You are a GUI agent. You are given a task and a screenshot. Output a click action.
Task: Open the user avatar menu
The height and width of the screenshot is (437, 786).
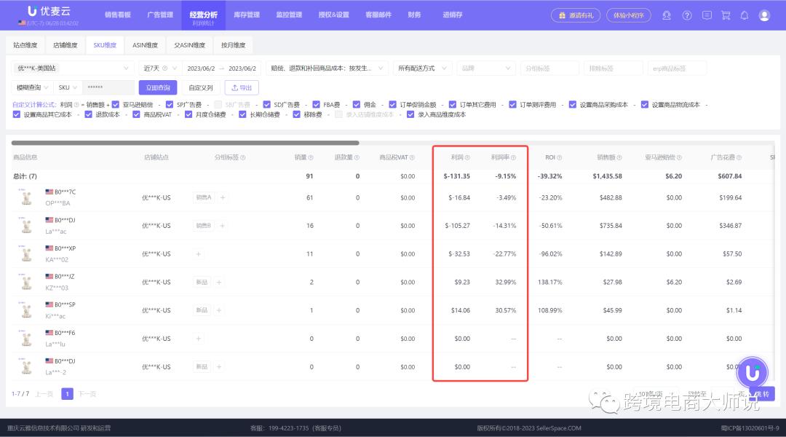point(764,15)
